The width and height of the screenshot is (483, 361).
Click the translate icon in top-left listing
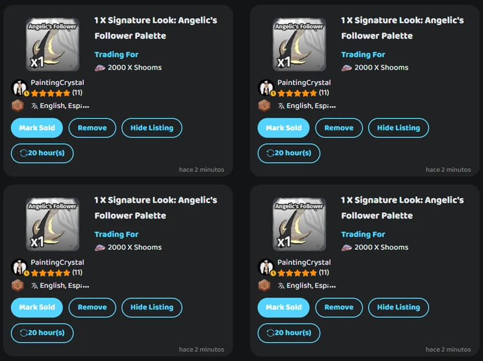34,106
